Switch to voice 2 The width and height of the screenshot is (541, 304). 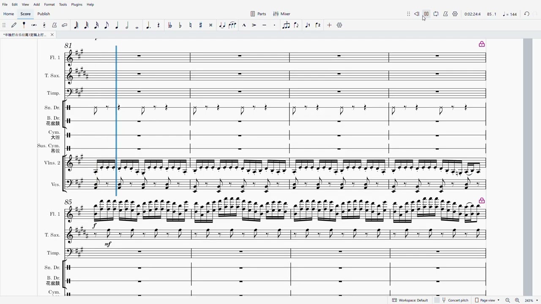click(x=318, y=25)
